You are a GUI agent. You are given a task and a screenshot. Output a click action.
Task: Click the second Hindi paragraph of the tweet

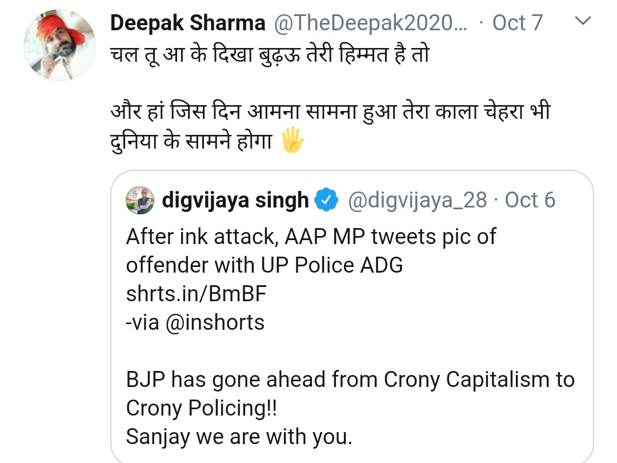point(330,126)
